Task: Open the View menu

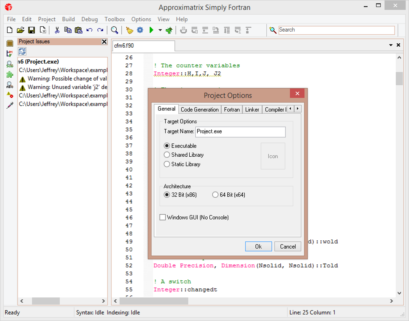Action: (x=163, y=19)
